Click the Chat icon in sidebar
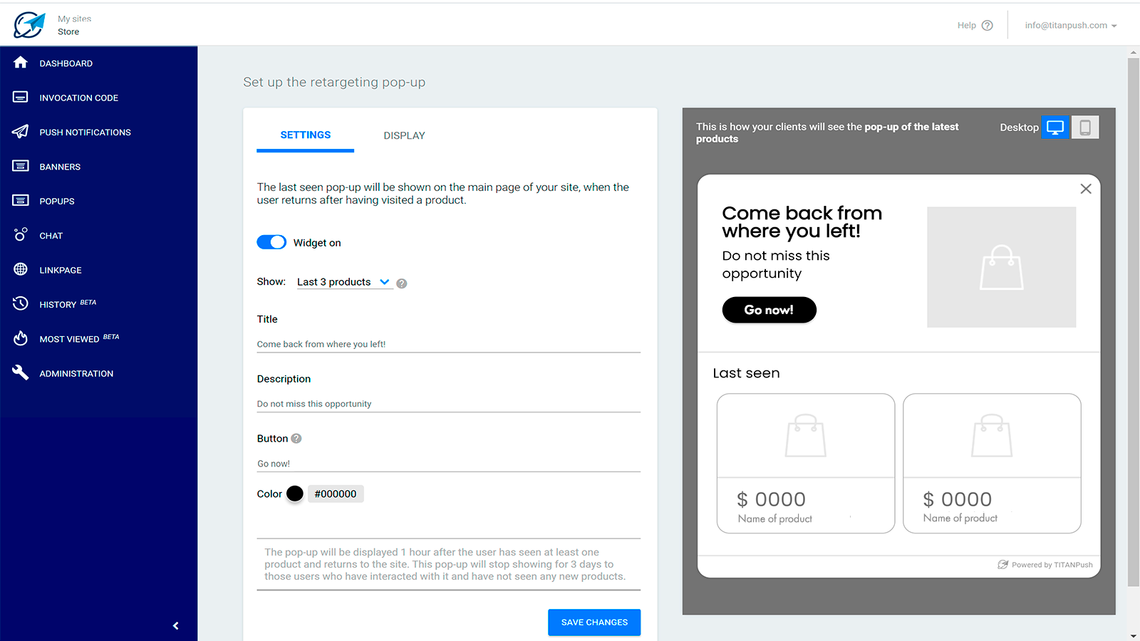This screenshot has height=641, width=1140. pyautogui.click(x=21, y=234)
